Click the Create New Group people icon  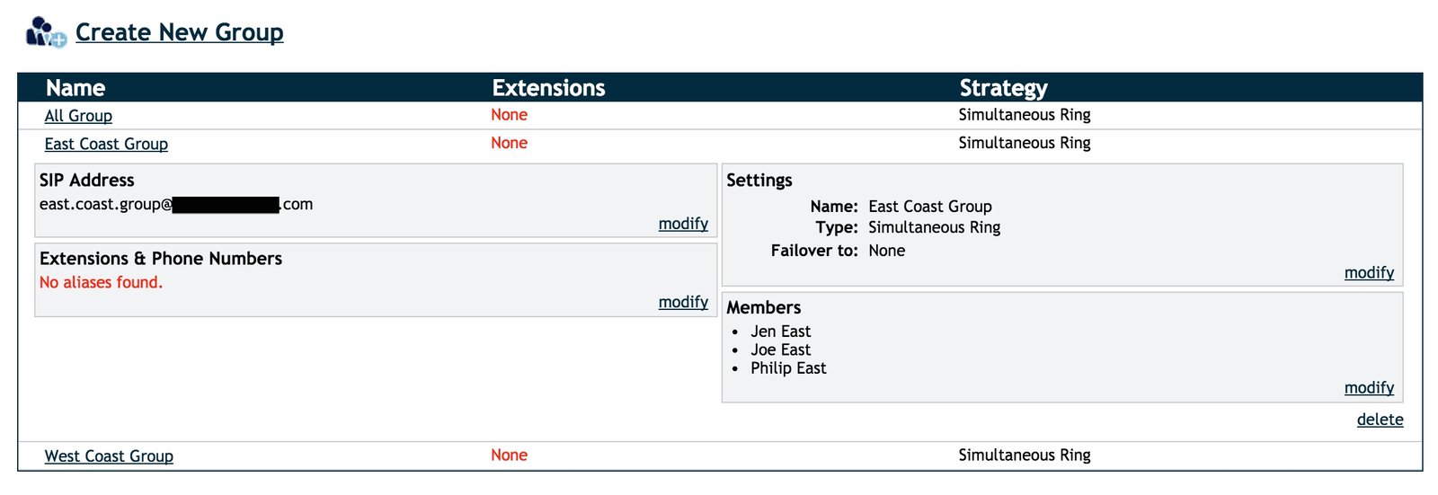click(45, 32)
